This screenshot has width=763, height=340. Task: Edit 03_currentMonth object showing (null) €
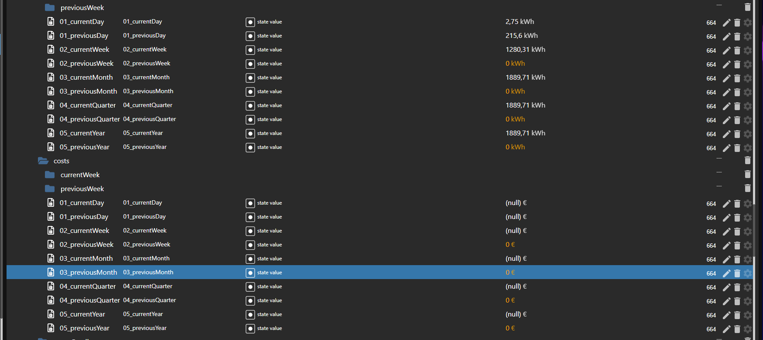click(x=726, y=259)
